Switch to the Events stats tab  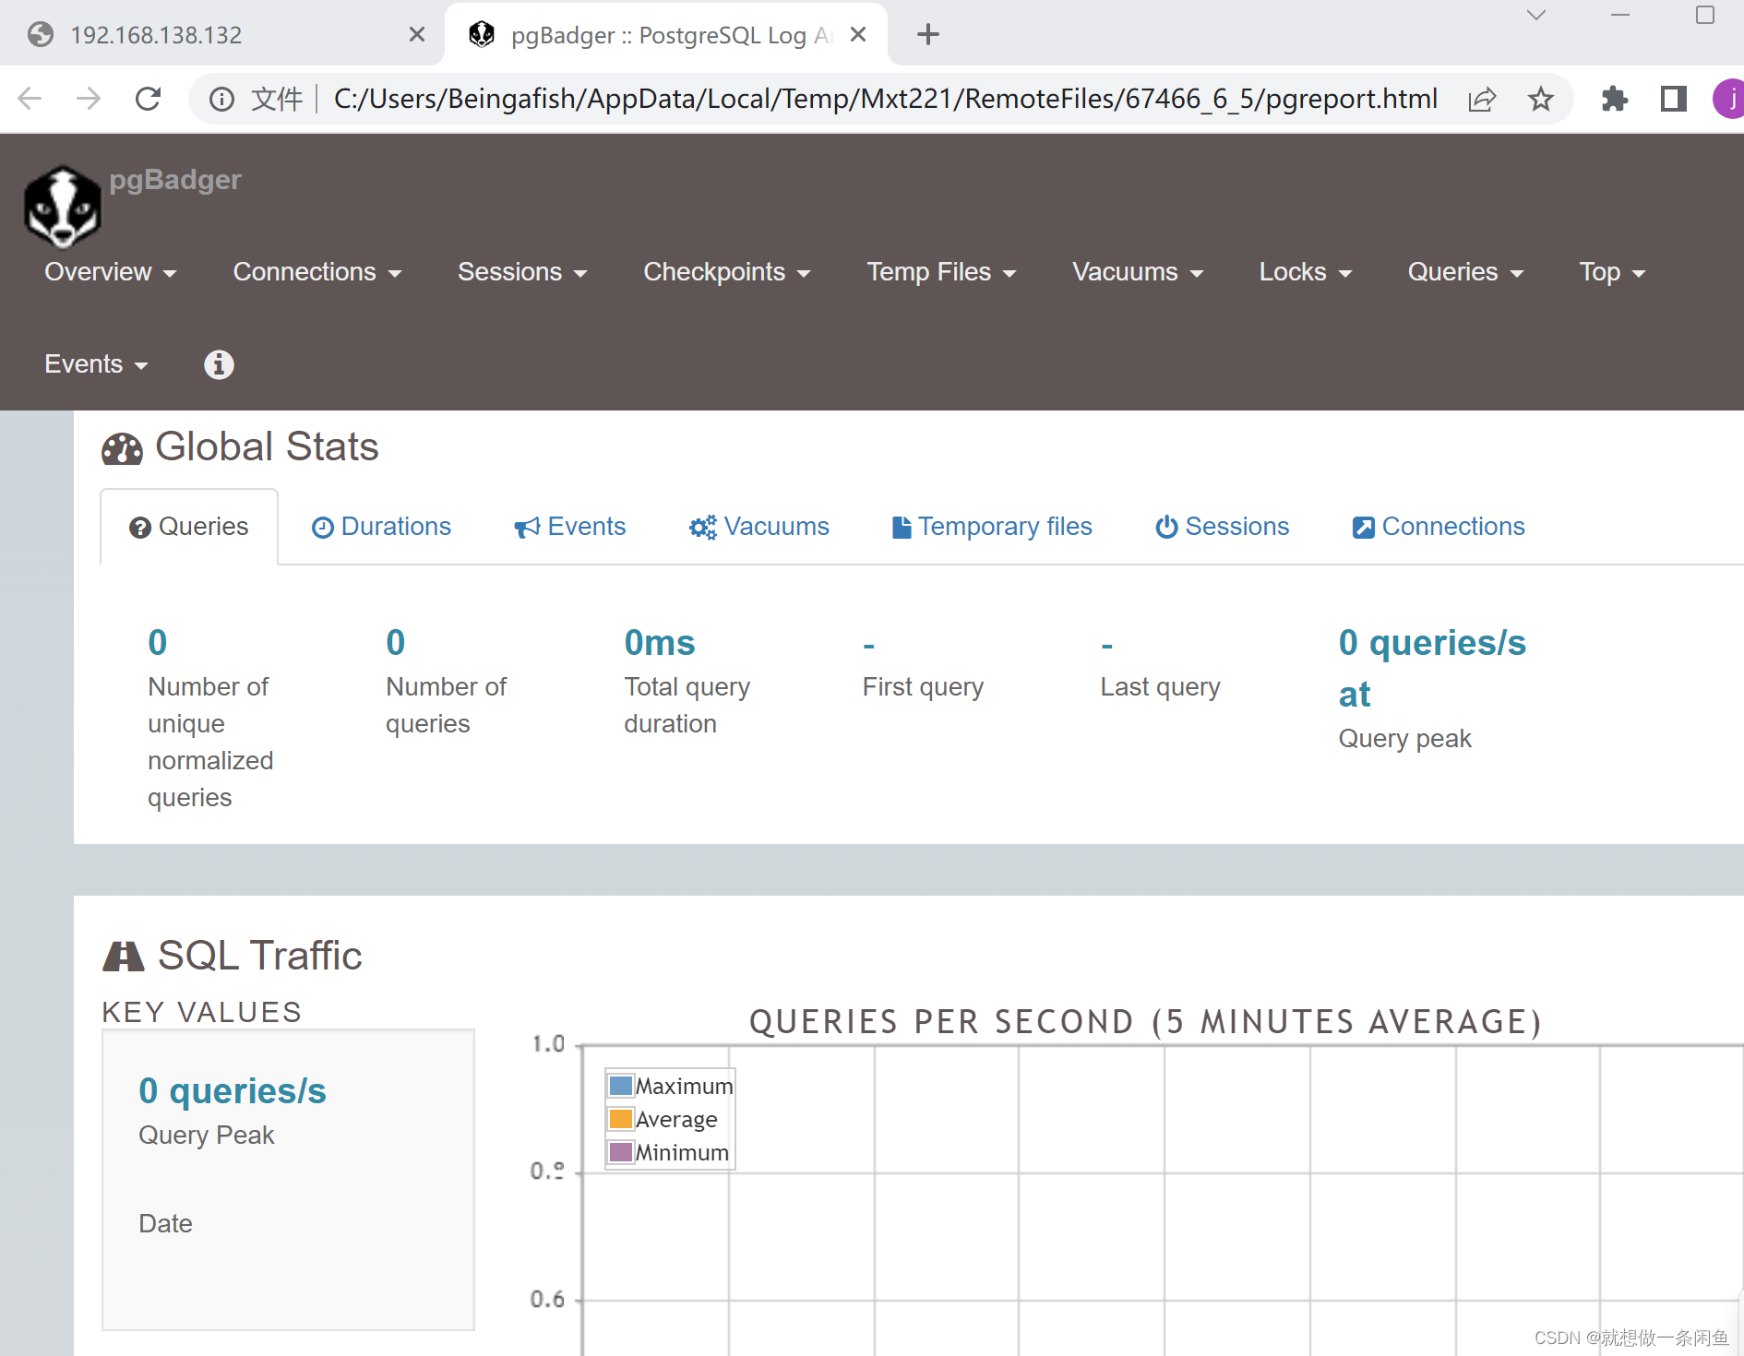coord(570,527)
